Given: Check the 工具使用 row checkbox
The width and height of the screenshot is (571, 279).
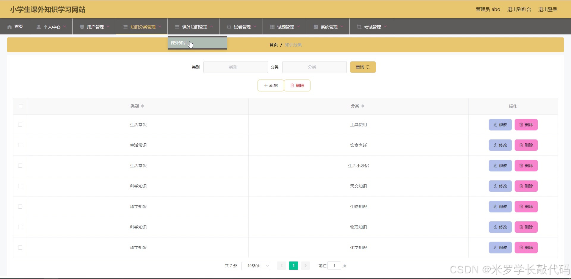Looking at the screenshot, I should point(20,125).
